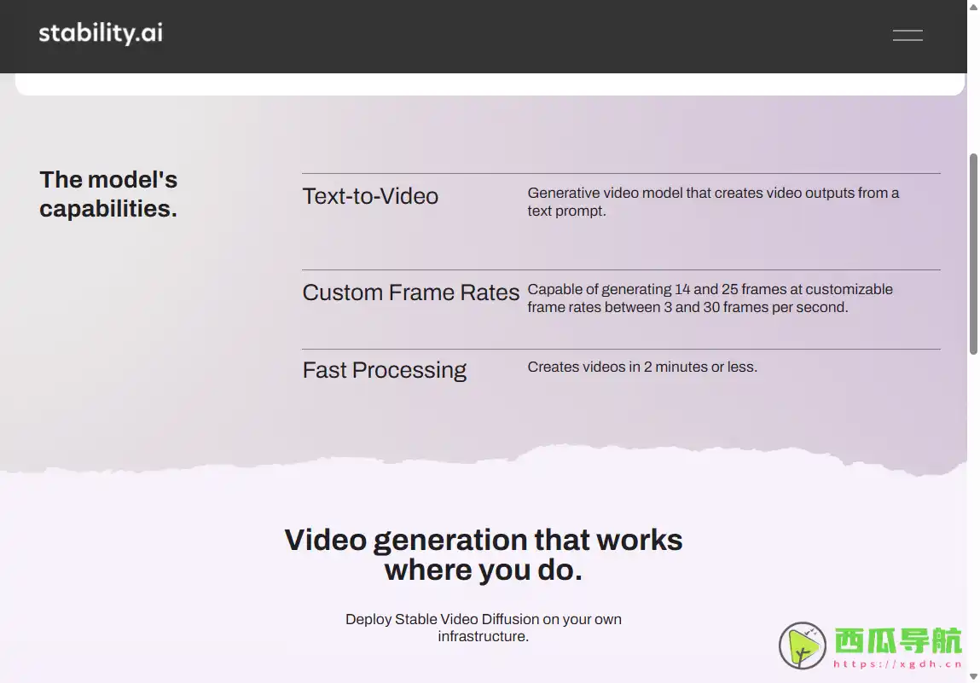Click the scrollbar down arrow

973,676
